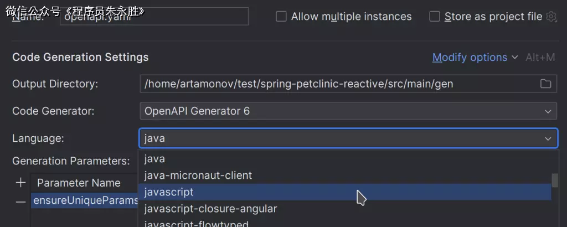The height and width of the screenshot is (227, 567).
Task: Click the gear icon beside Store as project file
Action: 551,17
